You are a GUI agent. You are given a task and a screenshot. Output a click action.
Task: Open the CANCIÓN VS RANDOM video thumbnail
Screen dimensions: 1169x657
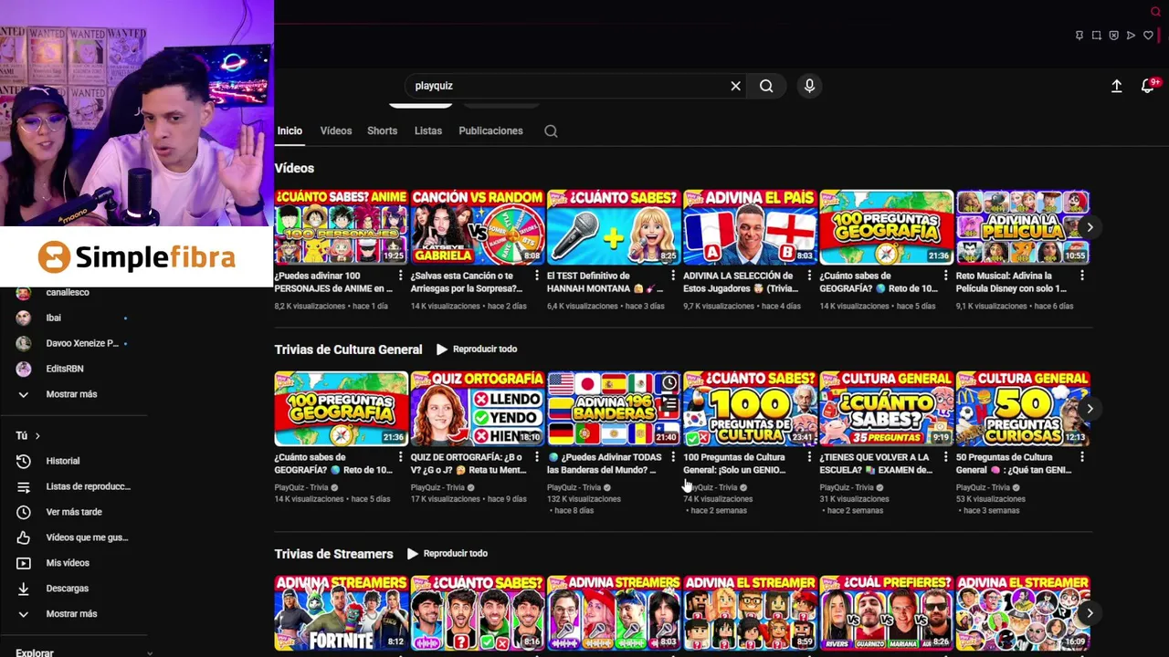coord(478,227)
